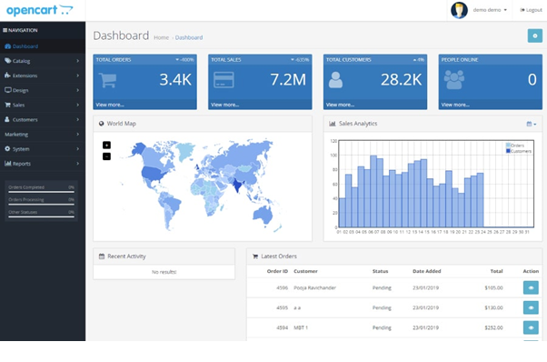Open the demo demo user dropdown
The image size is (547, 362).
coord(490,10)
